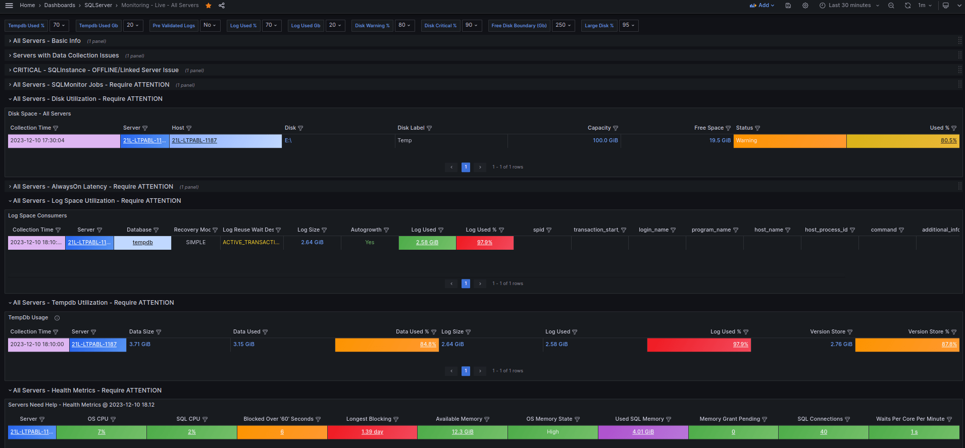Click the 4.01 GiB Used SQL Memory value
The image size is (965, 448).
643,432
